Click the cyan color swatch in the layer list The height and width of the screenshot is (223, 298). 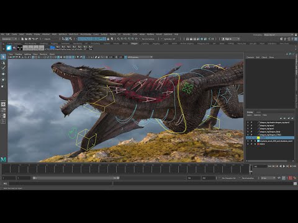click(x=258, y=141)
